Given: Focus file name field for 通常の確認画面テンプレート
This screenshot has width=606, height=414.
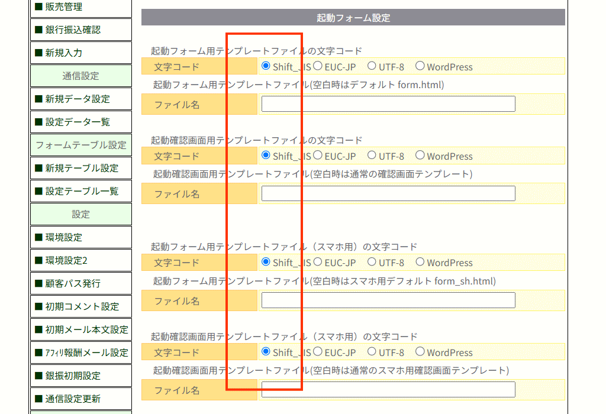Looking at the screenshot, I should tap(388, 193).
